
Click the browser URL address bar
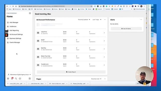pos(55,6)
